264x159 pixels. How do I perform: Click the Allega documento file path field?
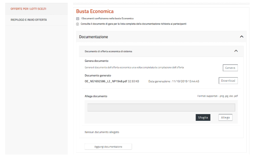click(161, 108)
